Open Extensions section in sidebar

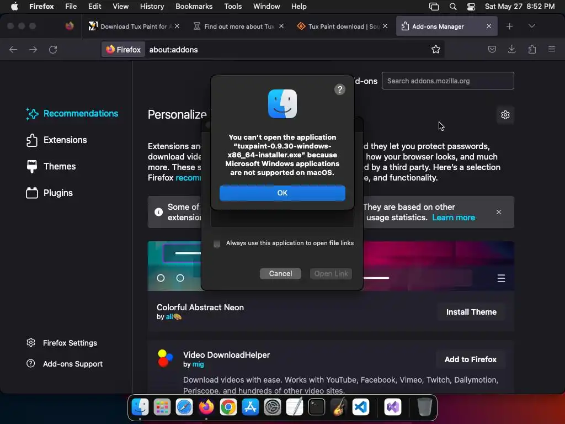[x=57, y=140]
